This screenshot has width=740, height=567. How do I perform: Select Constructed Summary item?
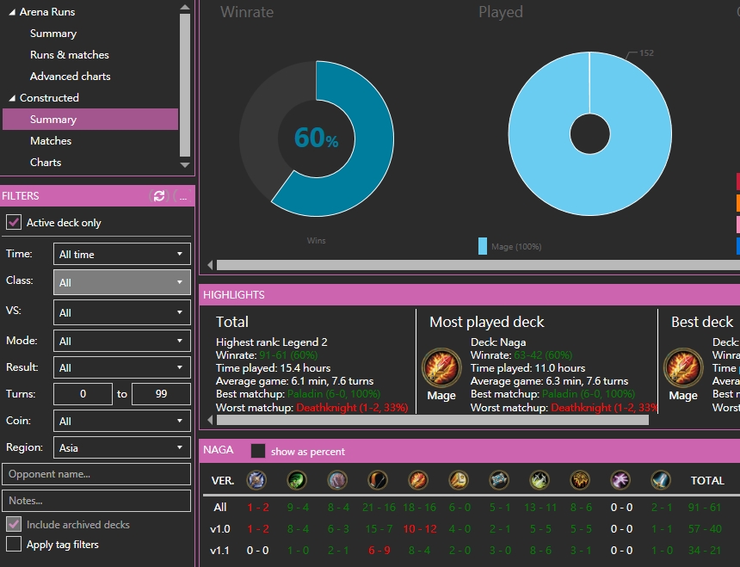click(90, 120)
